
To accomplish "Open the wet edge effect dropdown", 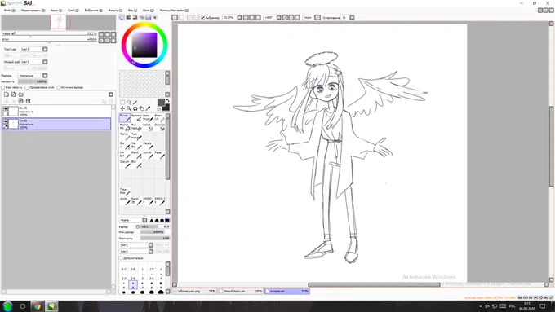I will point(45,62).
